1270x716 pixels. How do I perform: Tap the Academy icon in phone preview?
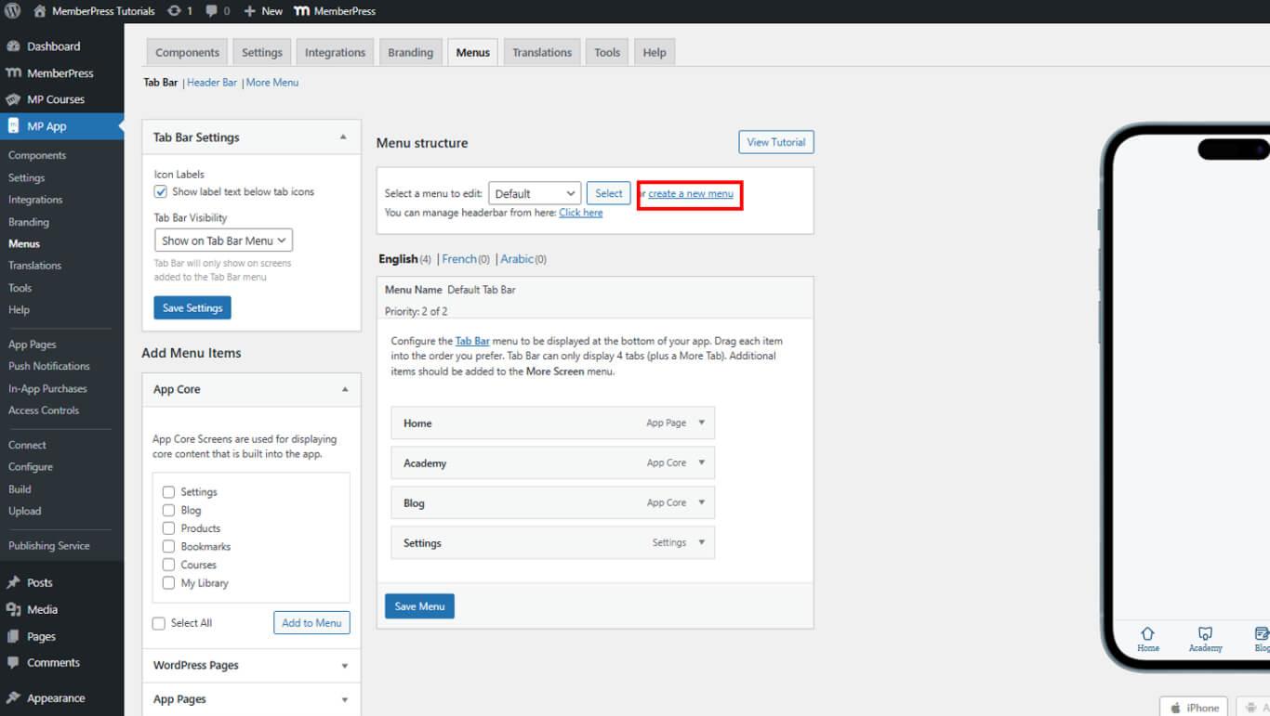[x=1205, y=632]
